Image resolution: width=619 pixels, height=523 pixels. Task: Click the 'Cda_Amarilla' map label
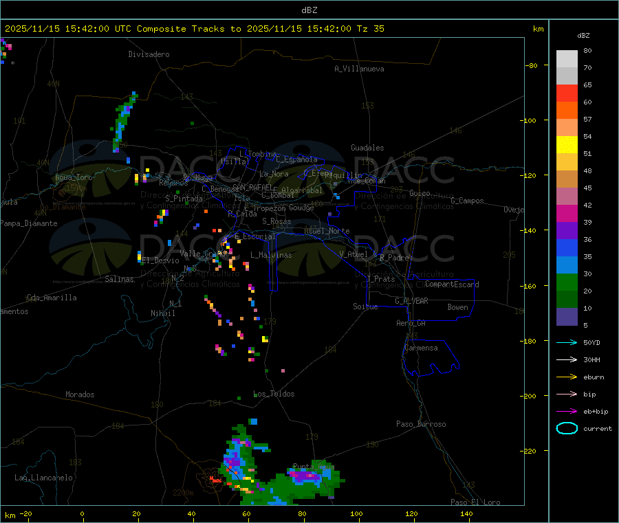[x=52, y=298]
